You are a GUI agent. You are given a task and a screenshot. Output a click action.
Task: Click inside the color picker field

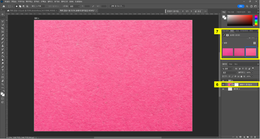pos(240,20)
